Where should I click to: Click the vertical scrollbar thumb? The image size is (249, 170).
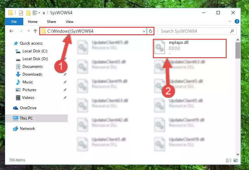click(x=238, y=50)
